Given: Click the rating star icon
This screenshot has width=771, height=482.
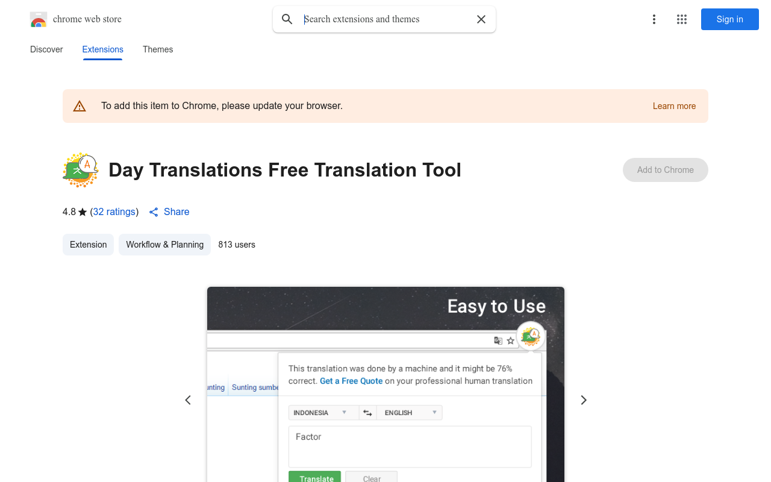Looking at the screenshot, I should coord(83,212).
